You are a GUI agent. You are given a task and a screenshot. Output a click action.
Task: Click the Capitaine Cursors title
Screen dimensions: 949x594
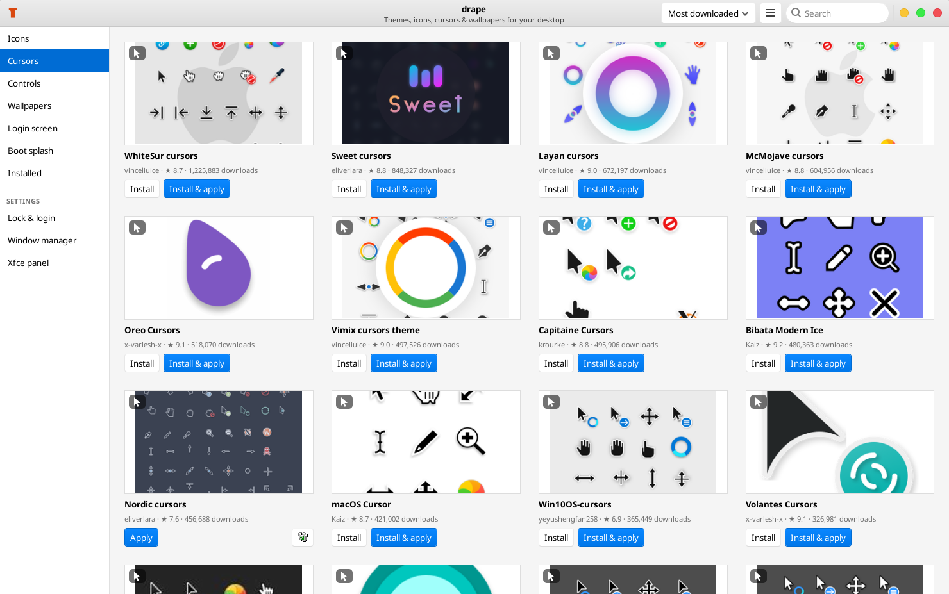(576, 330)
